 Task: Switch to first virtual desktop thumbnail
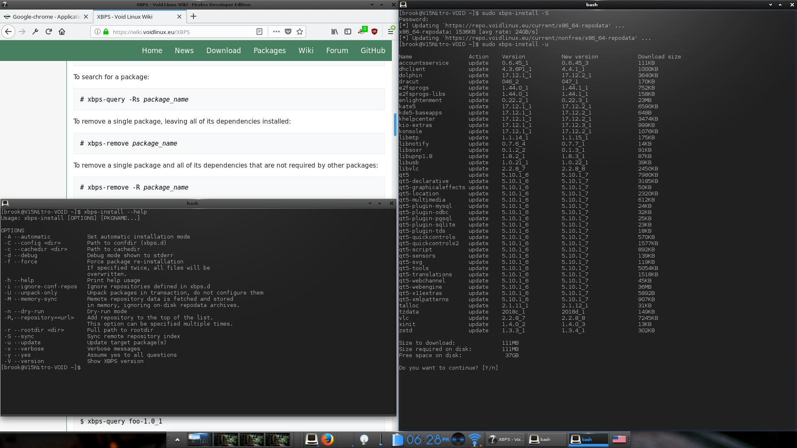[200, 439]
